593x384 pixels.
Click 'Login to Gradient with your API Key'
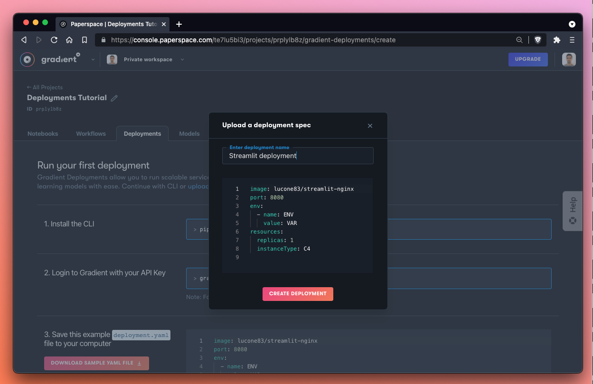(105, 273)
